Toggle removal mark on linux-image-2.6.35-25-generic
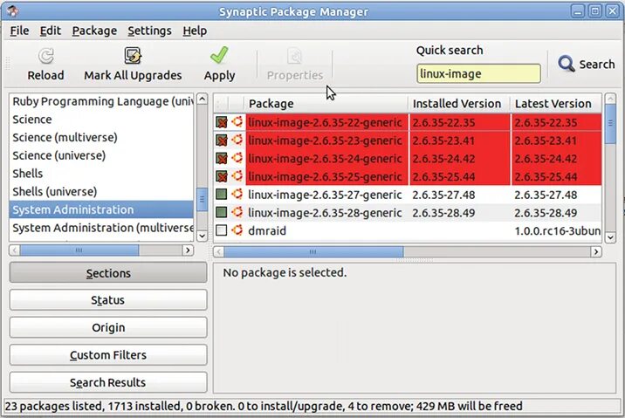The height and width of the screenshot is (418, 625). pyautogui.click(x=221, y=176)
